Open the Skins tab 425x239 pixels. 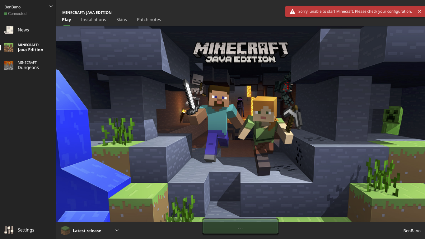[122, 20]
